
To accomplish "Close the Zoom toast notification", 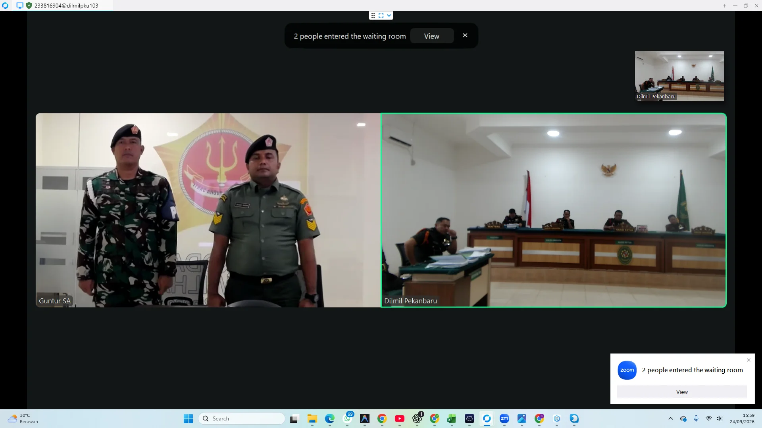I will [x=749, y=360].
